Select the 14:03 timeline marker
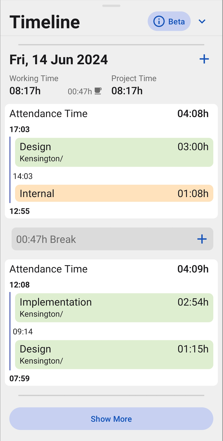The width and height of the screenshot is (223, 441). click(23, 176)
